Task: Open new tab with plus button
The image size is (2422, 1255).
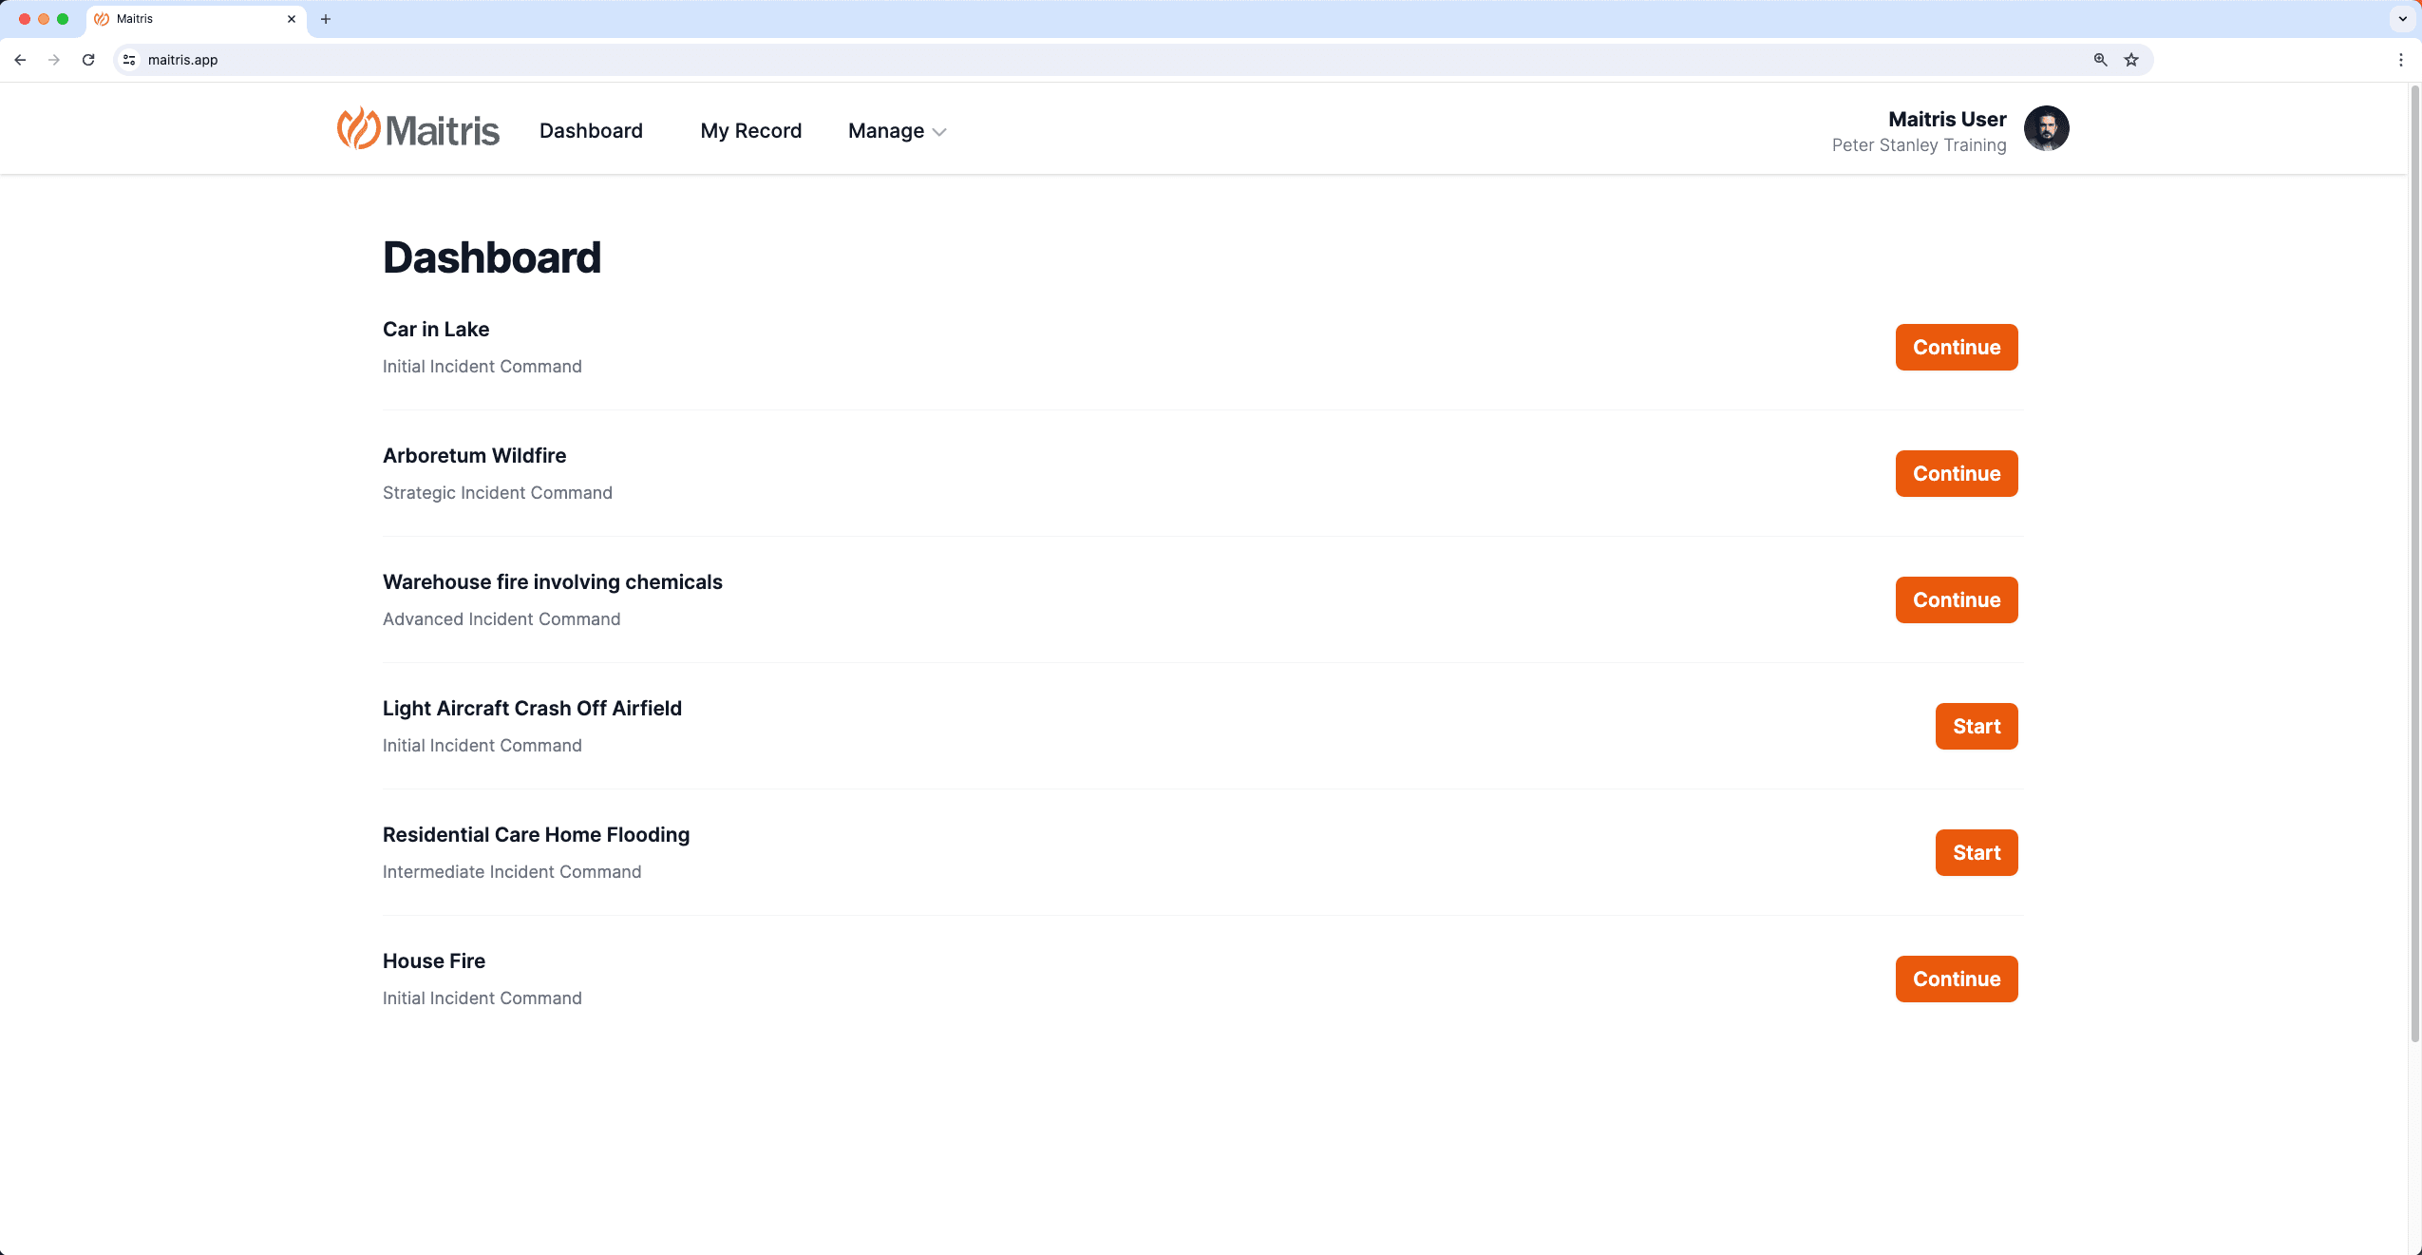Action: click(x=326, y=19)
